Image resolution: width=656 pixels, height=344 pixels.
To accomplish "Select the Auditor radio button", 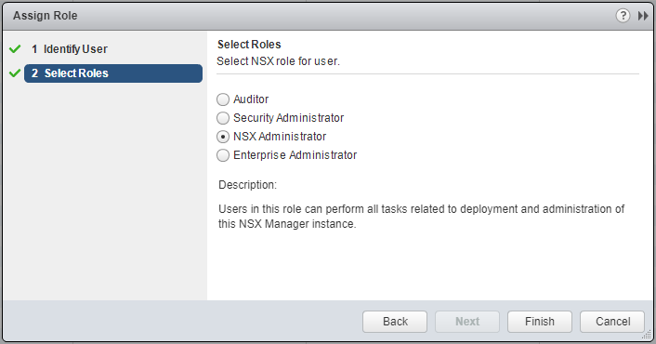I will tap(223, 99).
